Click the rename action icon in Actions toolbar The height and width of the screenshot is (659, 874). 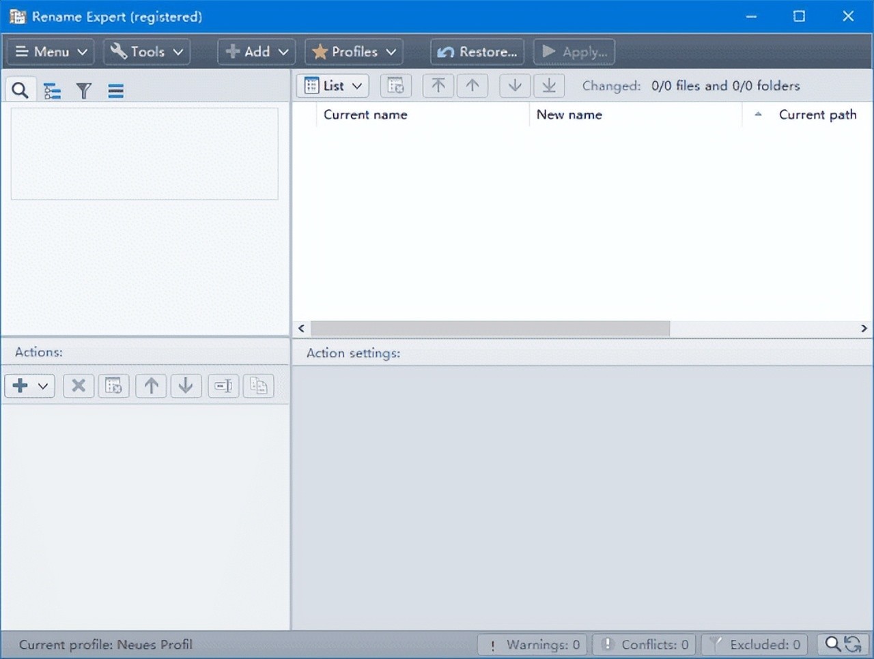(223, 386)
